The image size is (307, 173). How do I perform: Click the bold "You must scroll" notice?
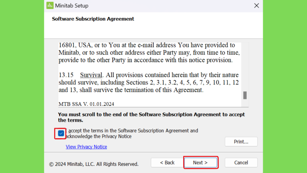[x=151, y=117]
